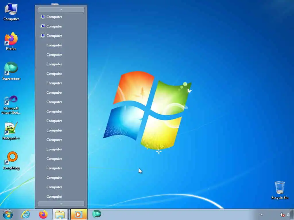Image resolution: width=294 pixels, height=220 pixels.
Task: Click the Show desktop button beside the clock
Action: pos(292,215)
